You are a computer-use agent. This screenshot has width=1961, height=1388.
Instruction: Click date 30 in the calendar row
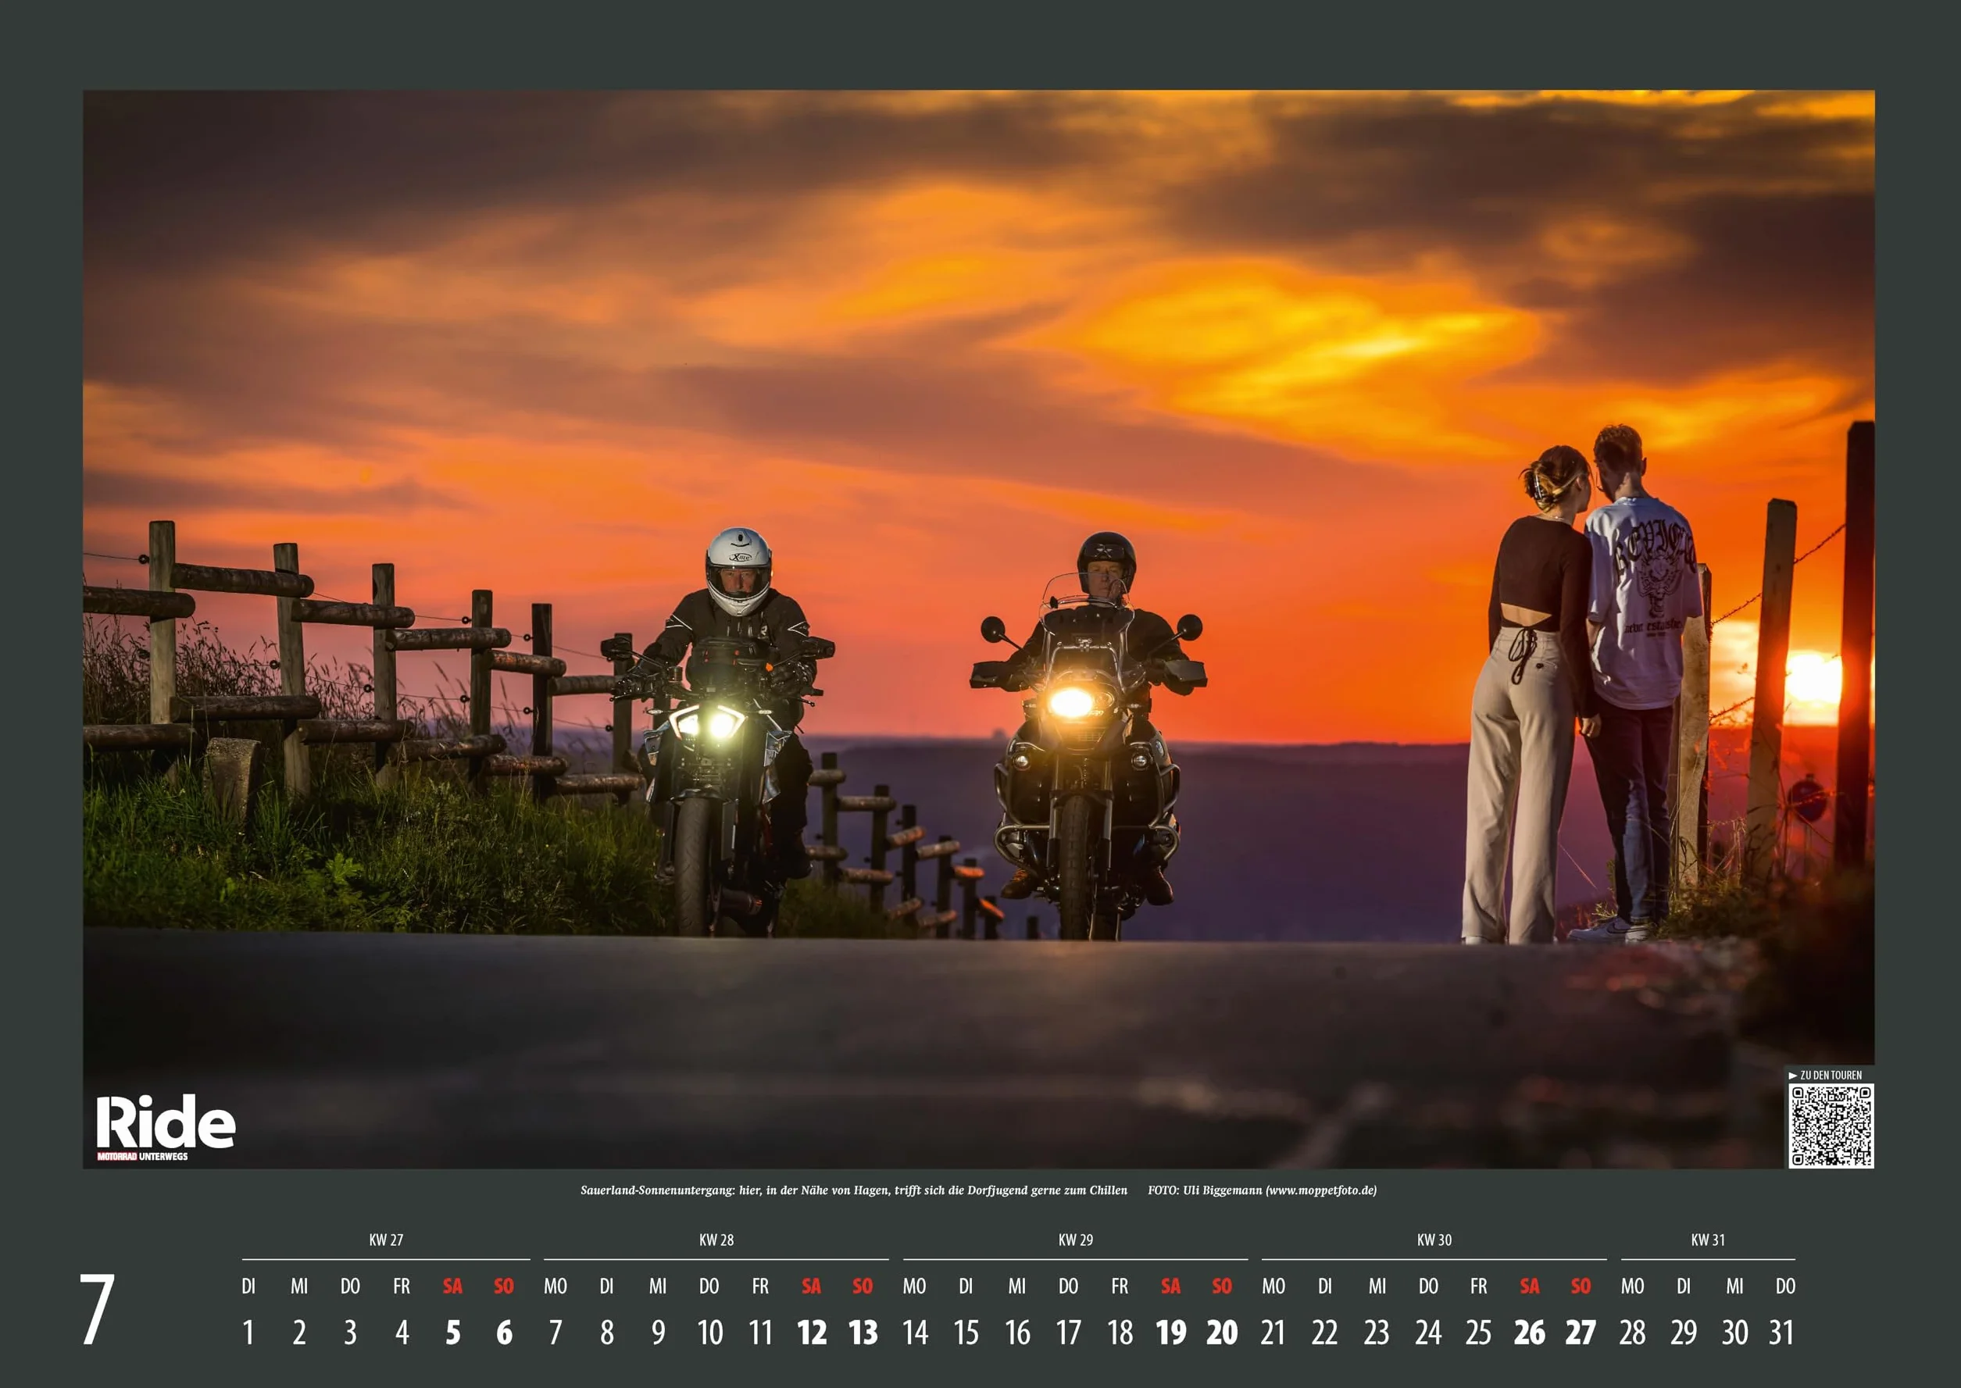point(1734,1333)
